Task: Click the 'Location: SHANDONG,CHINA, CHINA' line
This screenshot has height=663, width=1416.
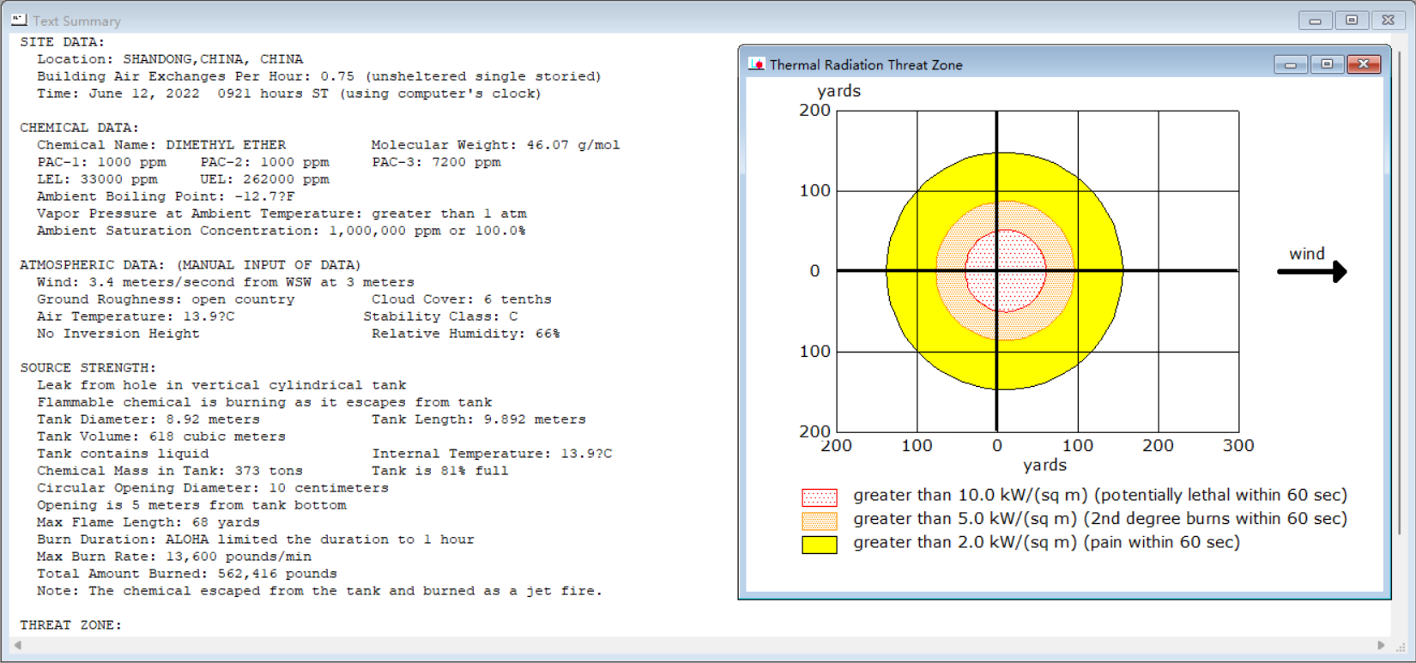Action: [170, 59]
